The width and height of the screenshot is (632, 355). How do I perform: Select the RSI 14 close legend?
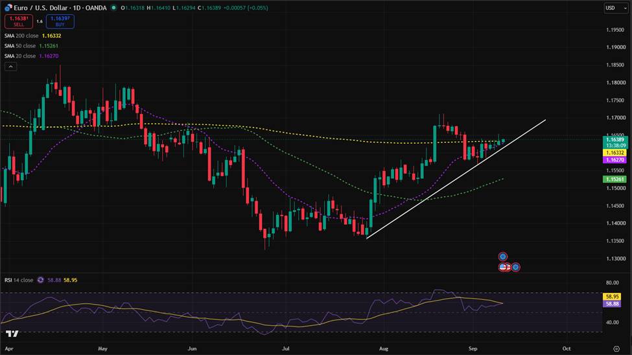(x=19, y=280)
